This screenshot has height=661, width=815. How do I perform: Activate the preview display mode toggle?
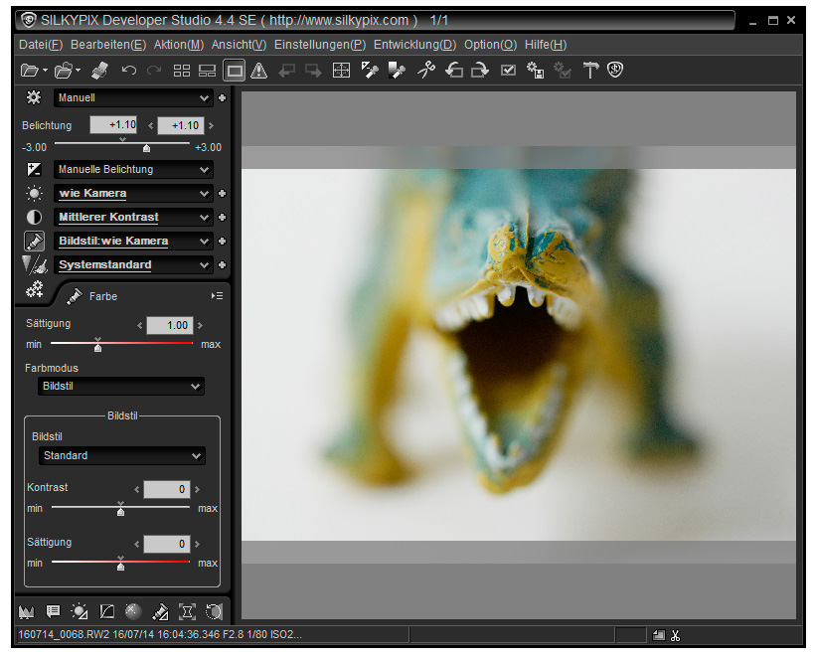(x=234, y=70)
